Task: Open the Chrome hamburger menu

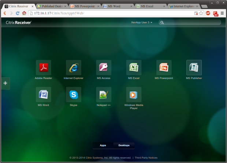Action: [x=222, y=13]
